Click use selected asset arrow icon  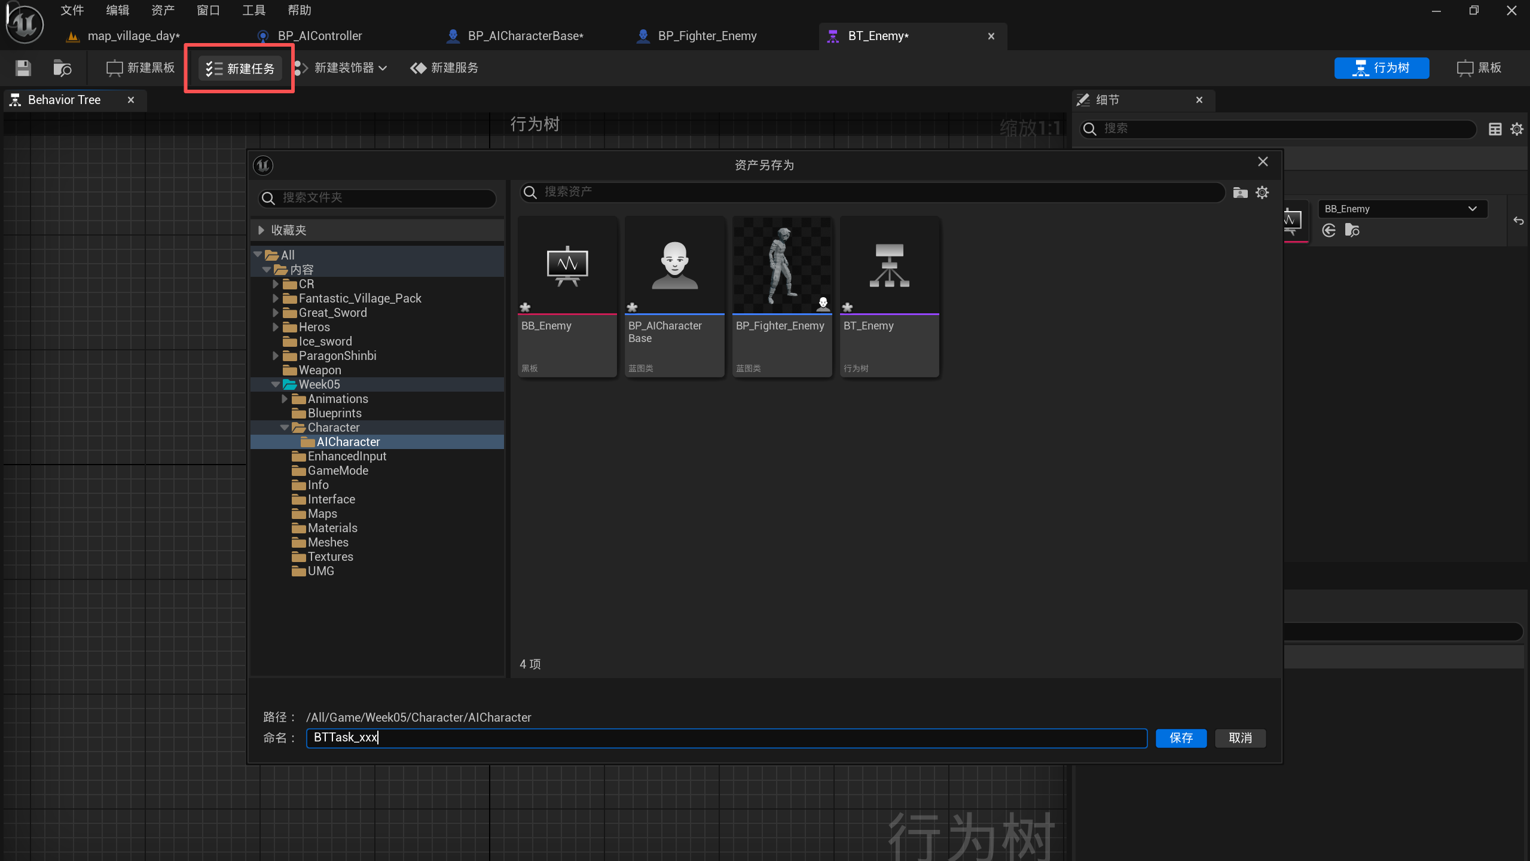(x=1329, y=230)
